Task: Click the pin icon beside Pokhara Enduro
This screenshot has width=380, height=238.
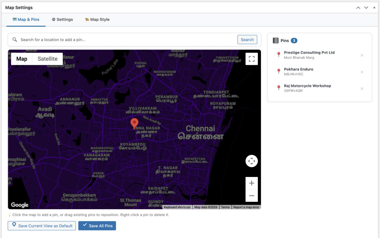Action: (x=279, y=71)
